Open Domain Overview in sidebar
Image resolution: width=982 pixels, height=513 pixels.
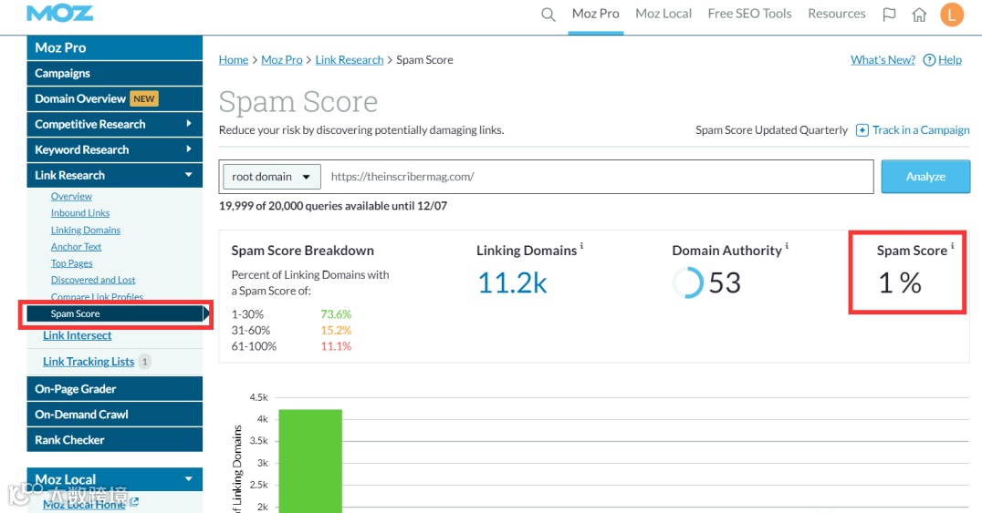(x=115, y=98)
